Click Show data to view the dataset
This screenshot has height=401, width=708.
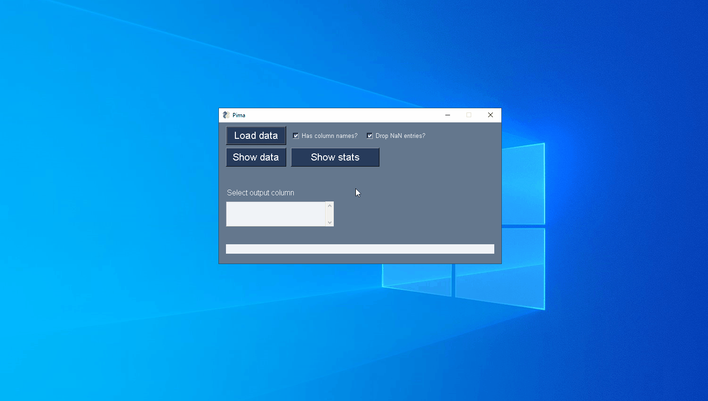tap(256, 157)
